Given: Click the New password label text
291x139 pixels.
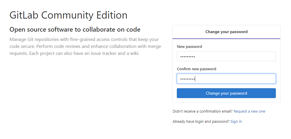Looking at the screenshot, I should [189, 47].
